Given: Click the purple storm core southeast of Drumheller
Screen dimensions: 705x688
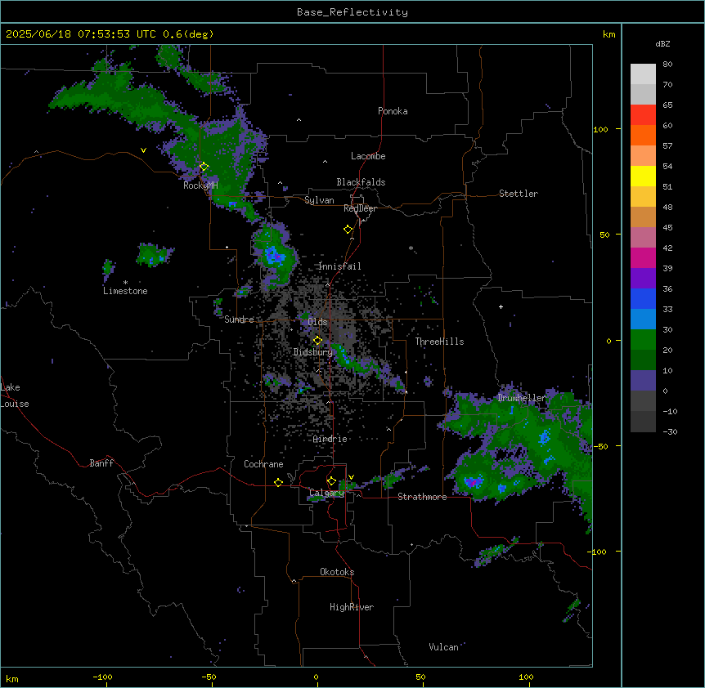Looking at the screenshot, I should 472,482.
